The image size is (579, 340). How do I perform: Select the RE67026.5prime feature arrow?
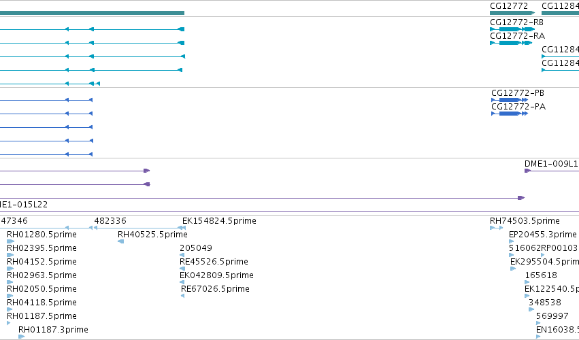click(182, 296)
